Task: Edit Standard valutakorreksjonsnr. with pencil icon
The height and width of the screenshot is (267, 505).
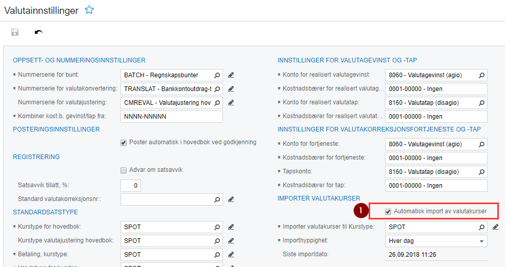Action: click(x=231, y=199)
